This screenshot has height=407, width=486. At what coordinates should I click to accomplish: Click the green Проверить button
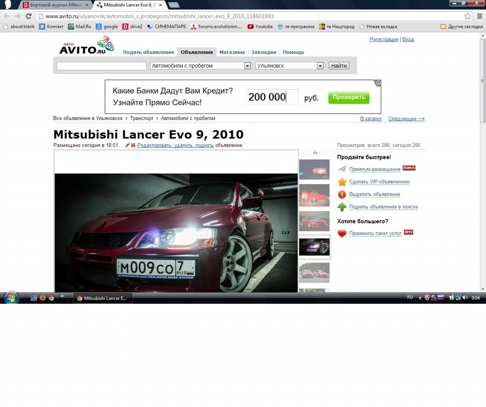coord(349,97)
